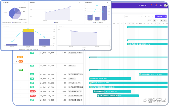Select the JH_20221207_003 plan row

point(48,79)
